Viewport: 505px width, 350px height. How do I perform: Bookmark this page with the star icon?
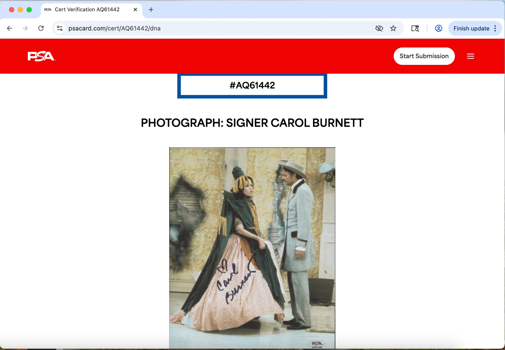[393, 28]
